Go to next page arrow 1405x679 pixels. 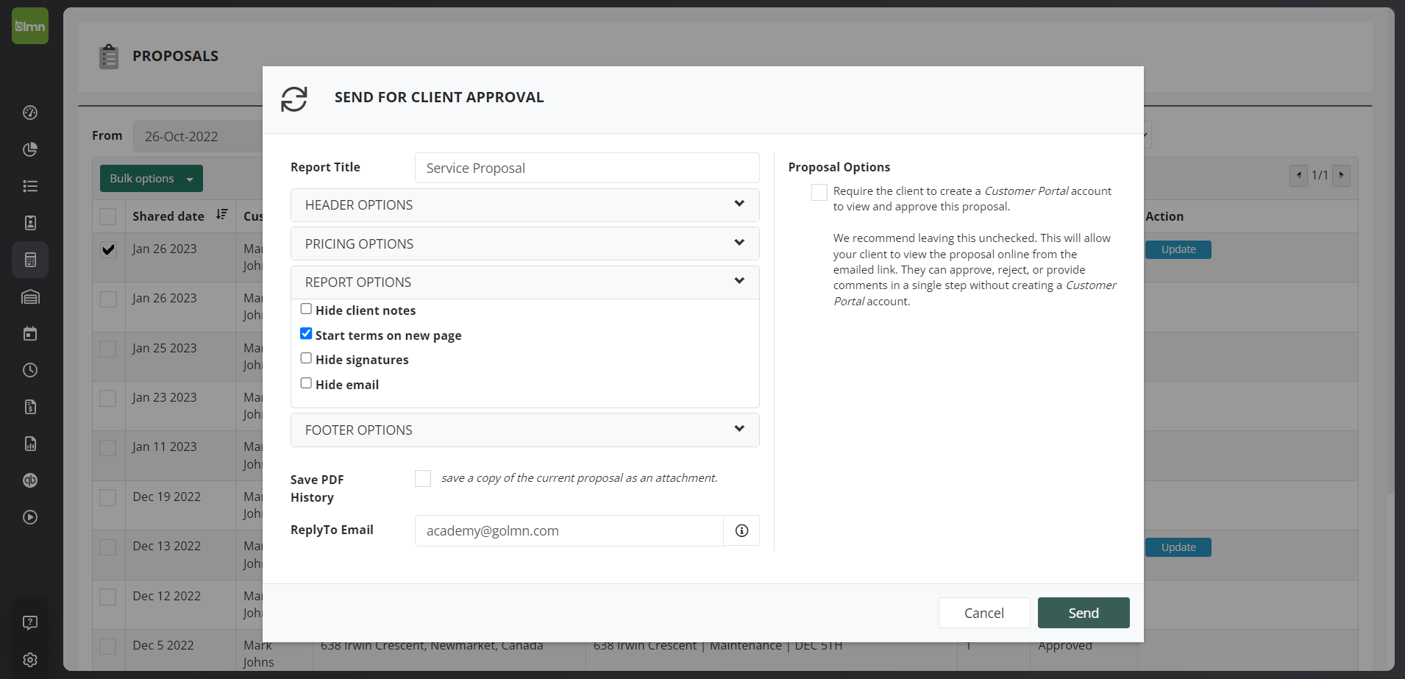[x=1341, y=175]
